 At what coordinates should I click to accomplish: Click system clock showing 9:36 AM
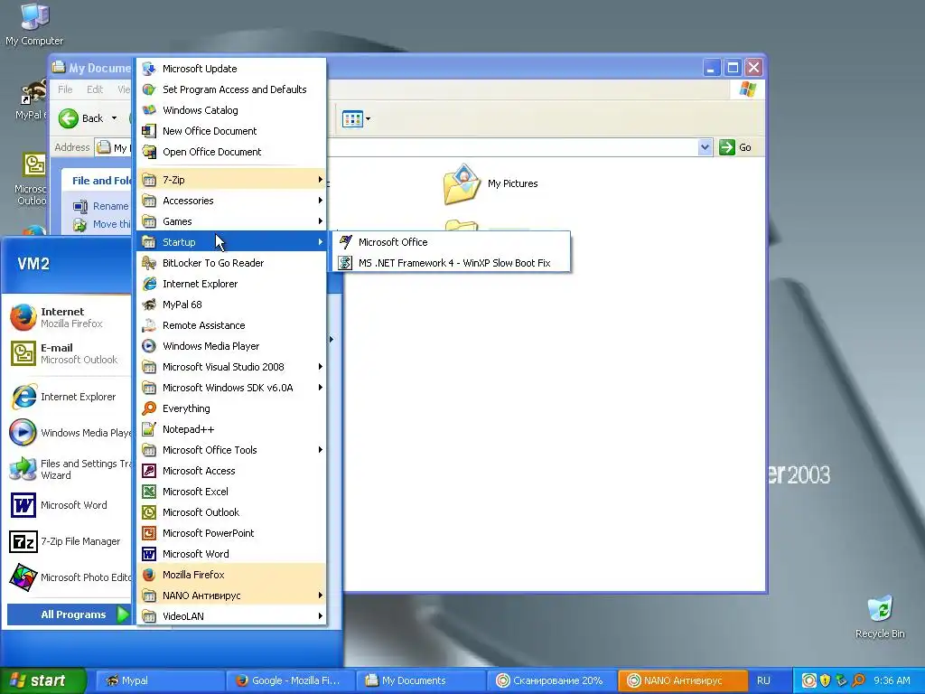point(892,680)
